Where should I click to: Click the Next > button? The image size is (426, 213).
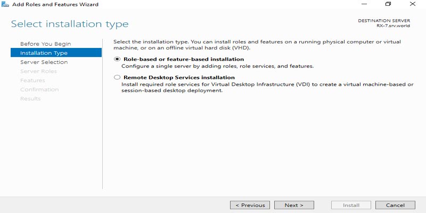pos(294,205)
